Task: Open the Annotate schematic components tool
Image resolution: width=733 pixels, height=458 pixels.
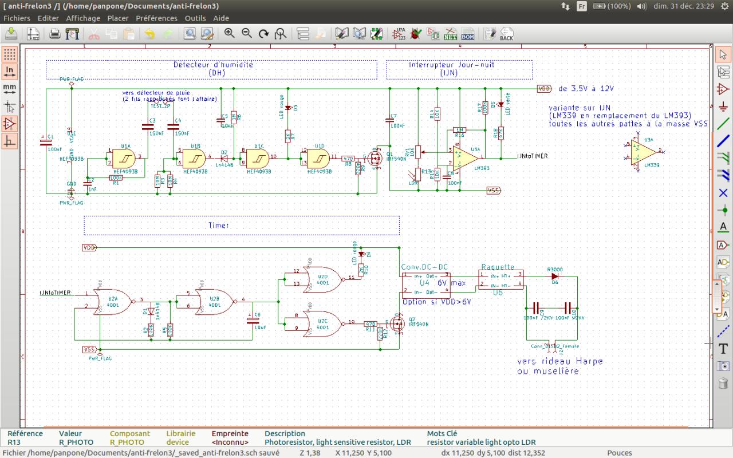Action: [x=399, y=34]
